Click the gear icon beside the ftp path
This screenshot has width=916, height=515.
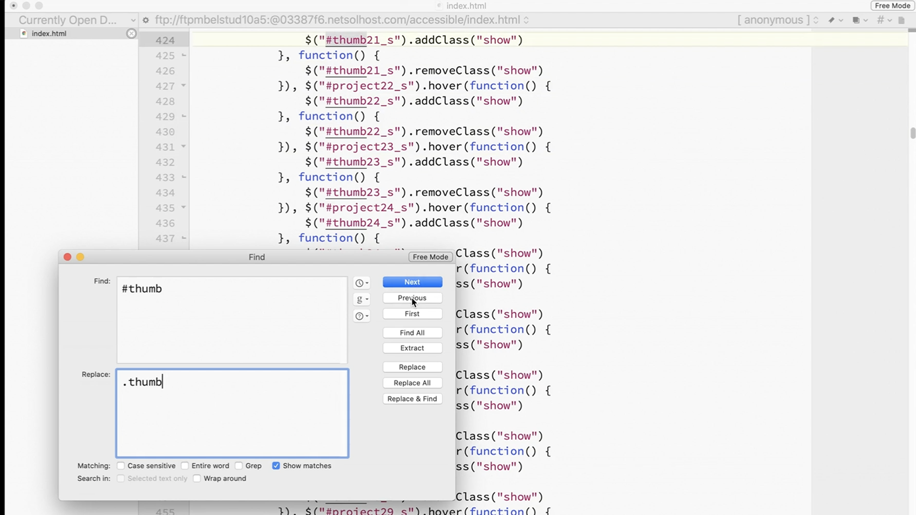145,20
